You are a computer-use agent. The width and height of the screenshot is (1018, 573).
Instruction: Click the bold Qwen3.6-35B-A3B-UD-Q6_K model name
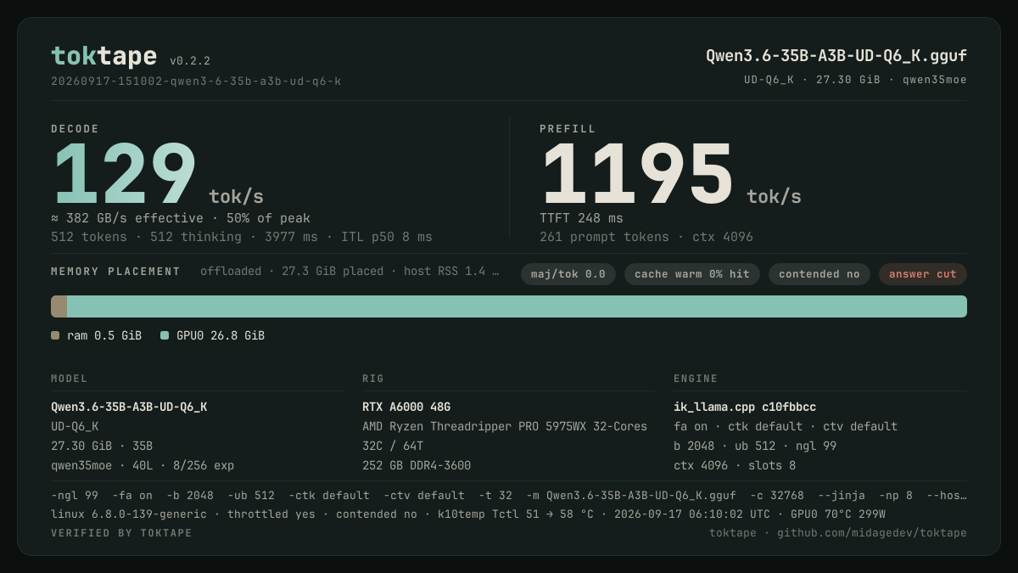coord(129,407)
